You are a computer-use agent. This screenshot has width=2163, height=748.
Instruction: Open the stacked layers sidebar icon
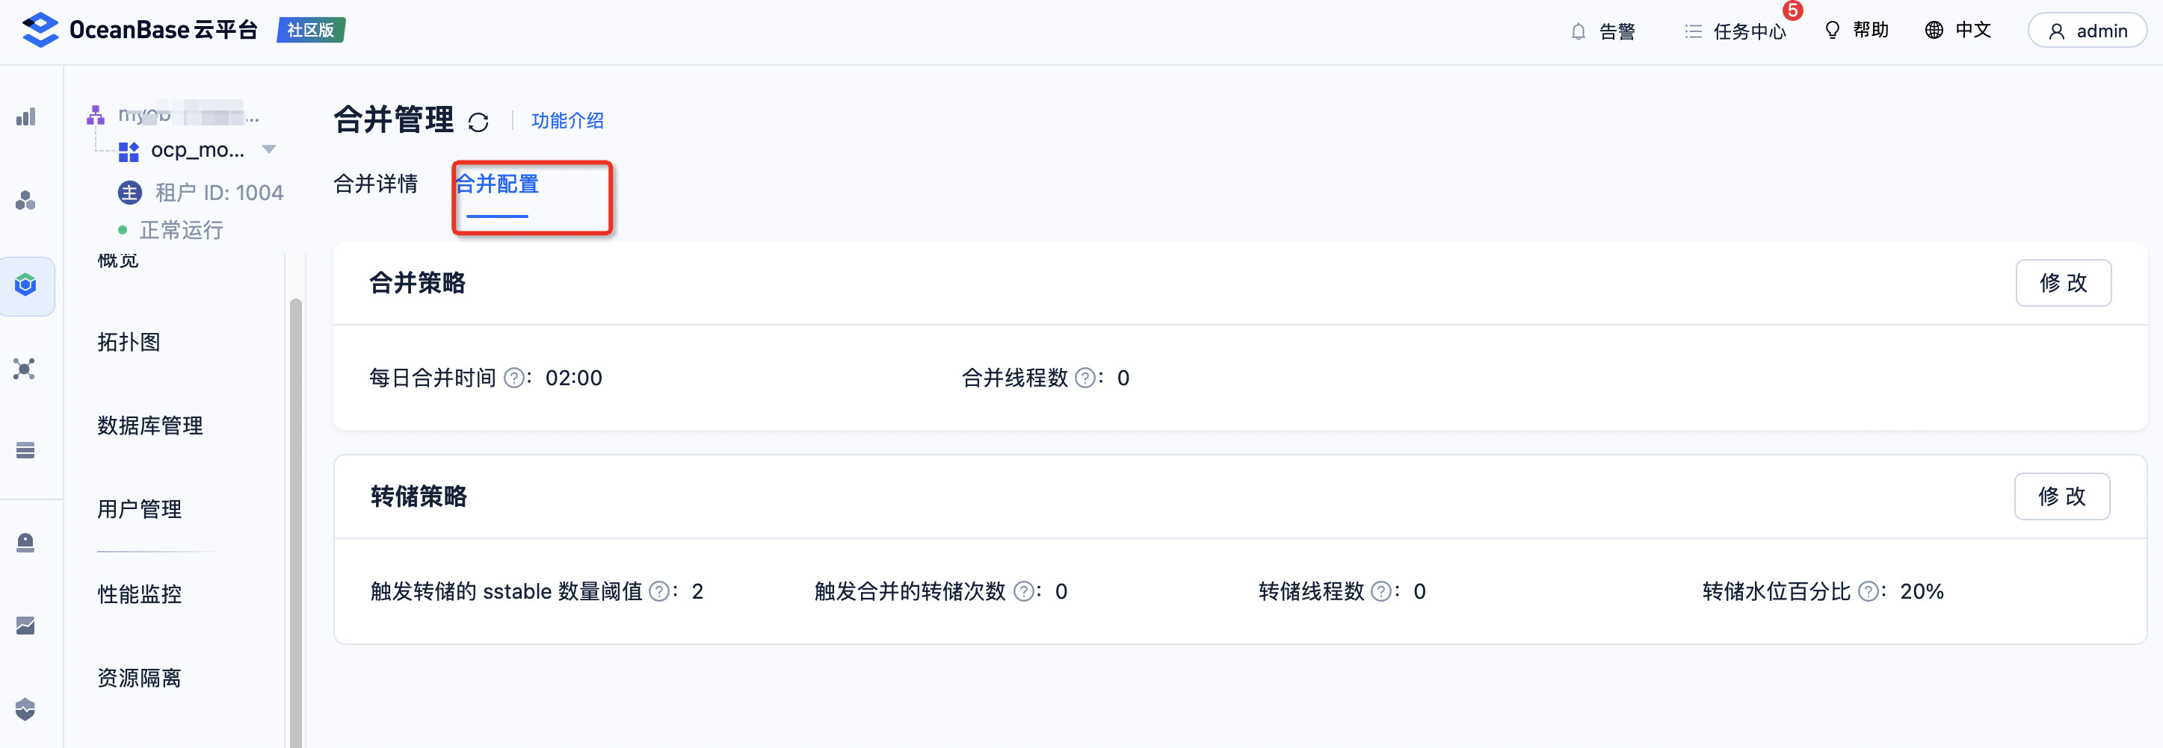pyautogui.click(x=26, y=451)
